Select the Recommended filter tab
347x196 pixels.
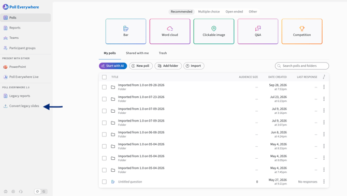[x=181, y=11]
